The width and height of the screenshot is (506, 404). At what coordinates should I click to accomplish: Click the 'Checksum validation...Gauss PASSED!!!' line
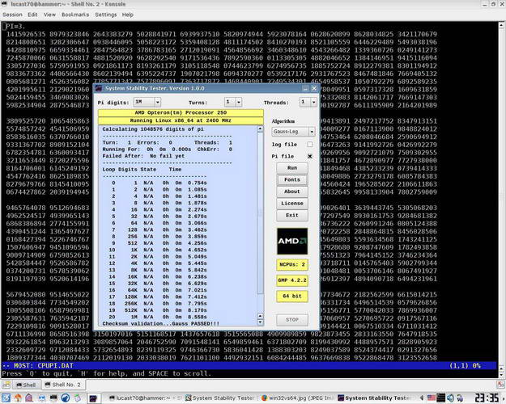pyautogui.click(x=161, y=323)
